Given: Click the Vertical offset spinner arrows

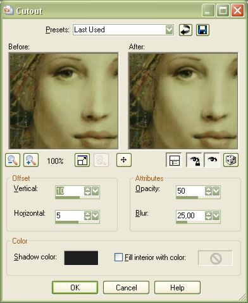Looking at the screenshot, I should pyautogui.click(x=87, y=191).
